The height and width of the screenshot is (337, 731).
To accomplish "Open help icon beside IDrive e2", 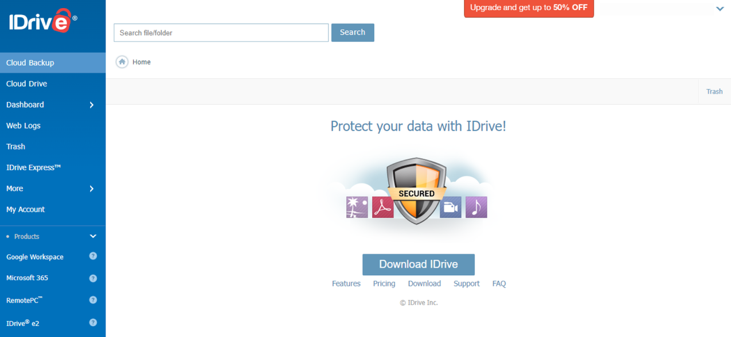I will (93, 323).
